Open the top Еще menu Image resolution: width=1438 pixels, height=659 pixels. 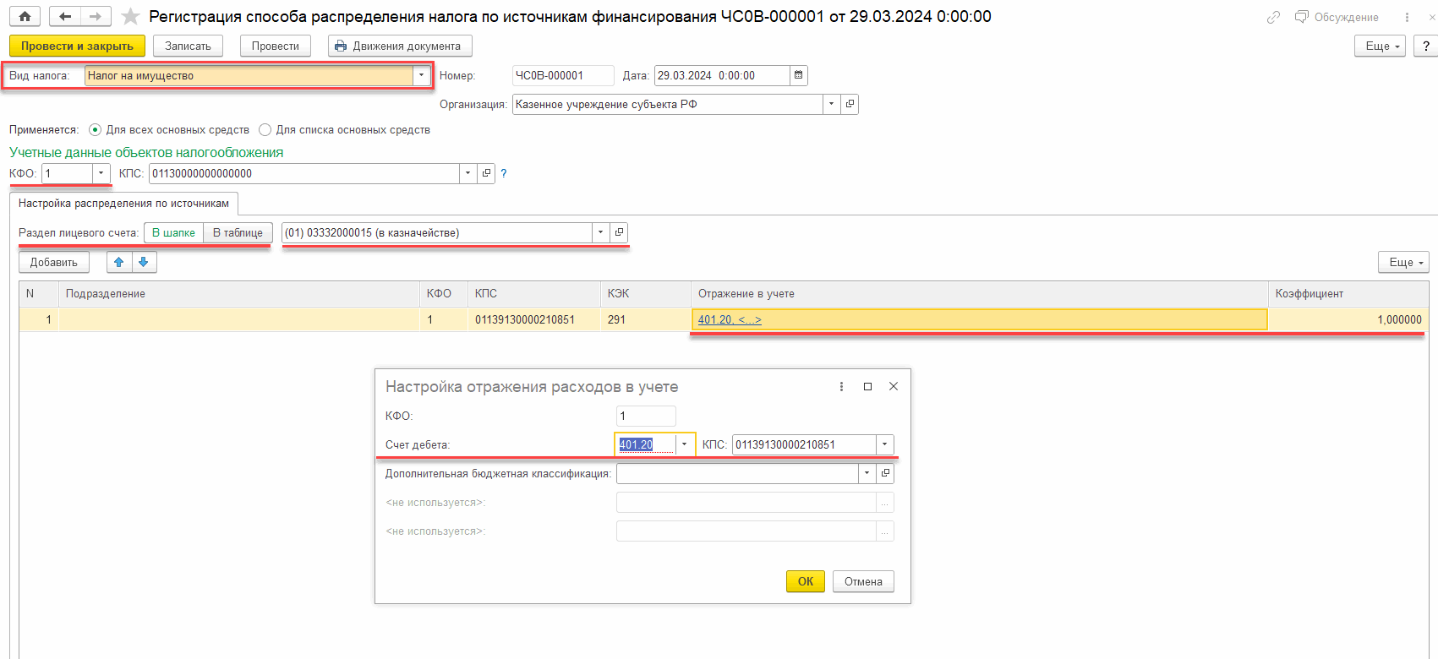click(1380, 46)
